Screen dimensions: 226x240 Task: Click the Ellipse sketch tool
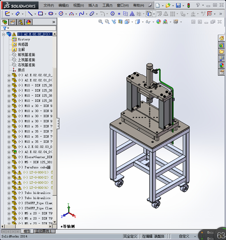tap(92, 14)
